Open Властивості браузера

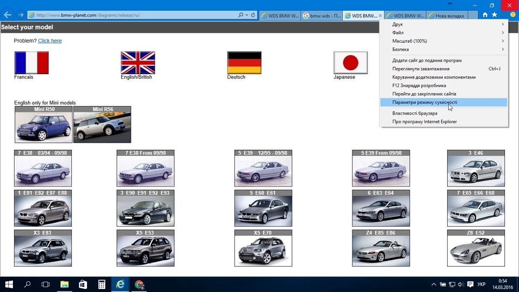pos(444,113)
